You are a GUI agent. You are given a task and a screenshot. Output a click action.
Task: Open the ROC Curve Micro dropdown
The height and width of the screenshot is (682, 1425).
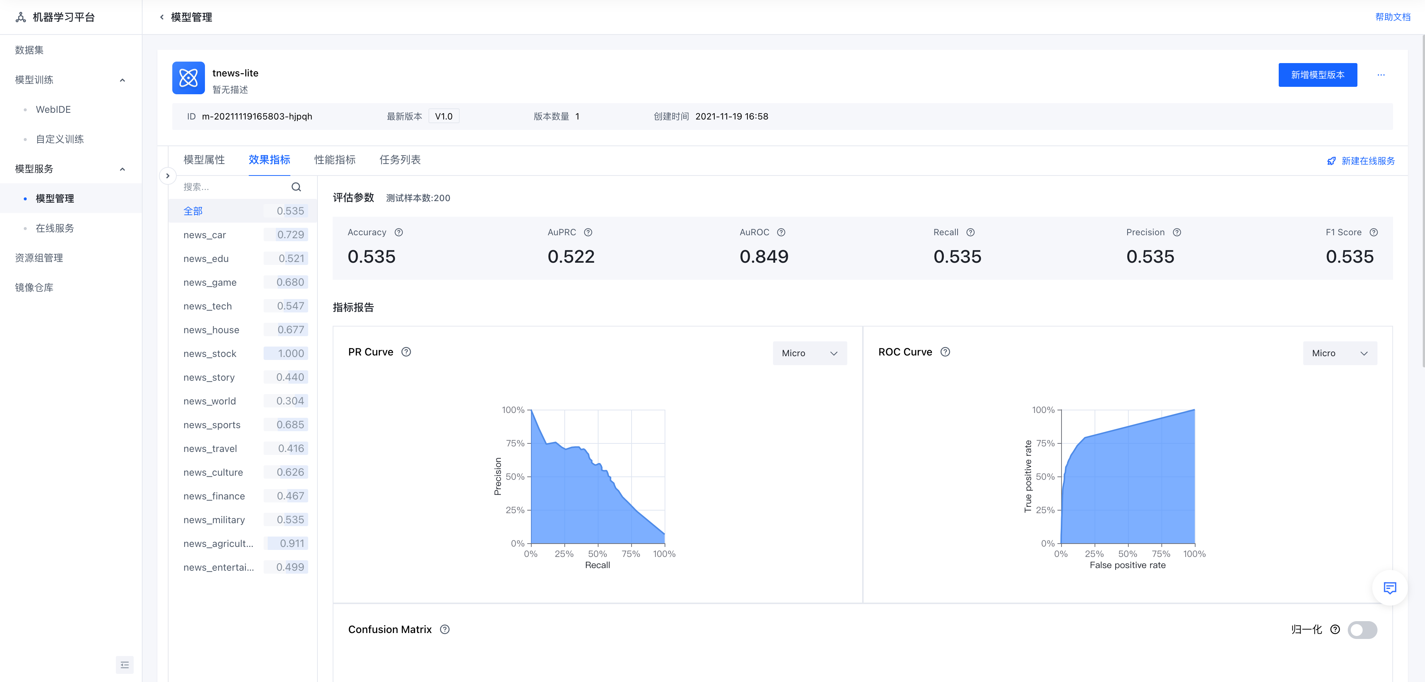pyautogui.click(x=1339, y=353)
